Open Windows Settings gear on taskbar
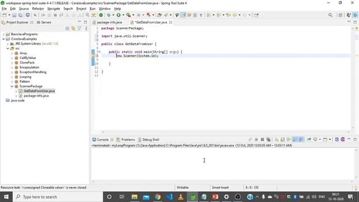This screenshot has height=202, width=359. click(227, 197)
